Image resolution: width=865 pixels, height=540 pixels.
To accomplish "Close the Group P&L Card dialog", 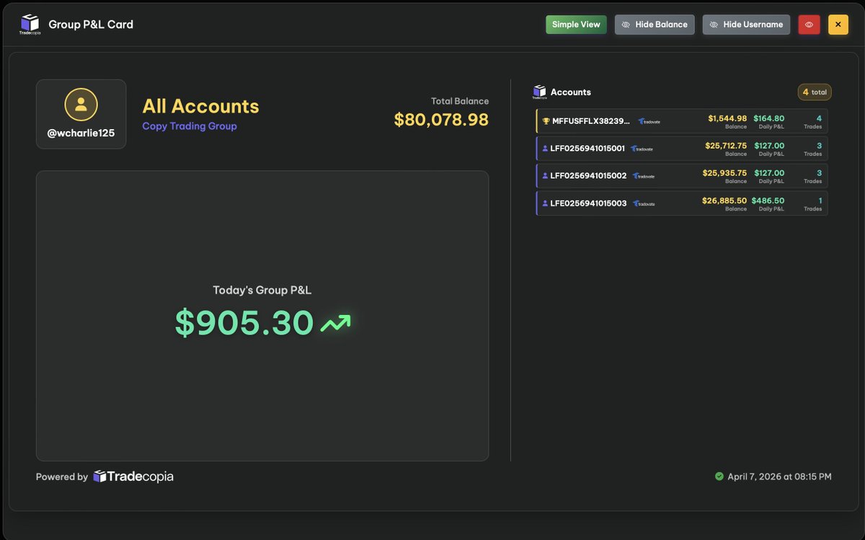I will tap(838, 25).
